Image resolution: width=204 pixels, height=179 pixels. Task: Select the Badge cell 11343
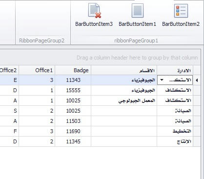click(x=73, y=80)
